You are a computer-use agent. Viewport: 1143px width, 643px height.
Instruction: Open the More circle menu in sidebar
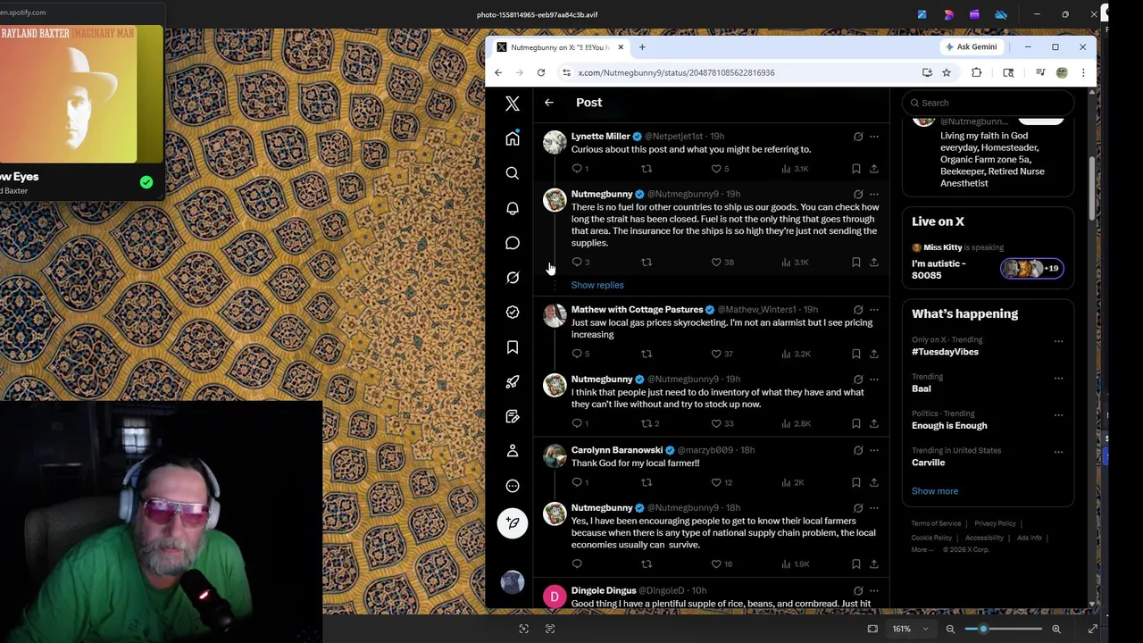point(513,487)
